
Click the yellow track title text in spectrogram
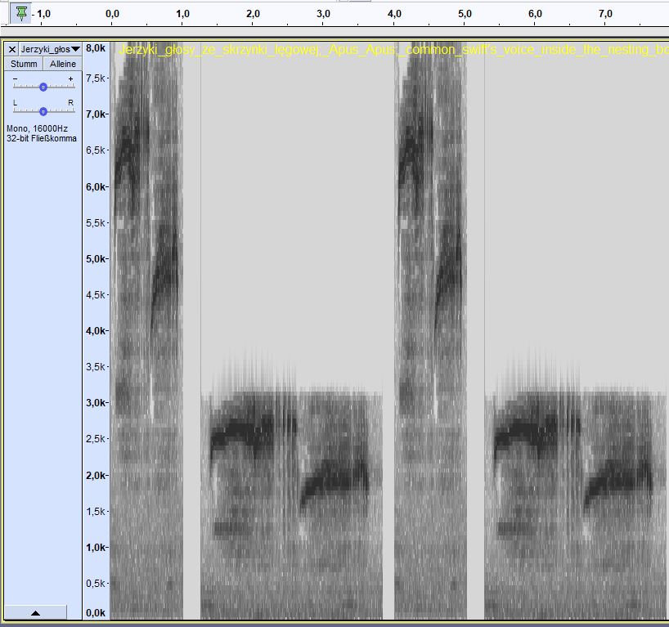point(393,50)
